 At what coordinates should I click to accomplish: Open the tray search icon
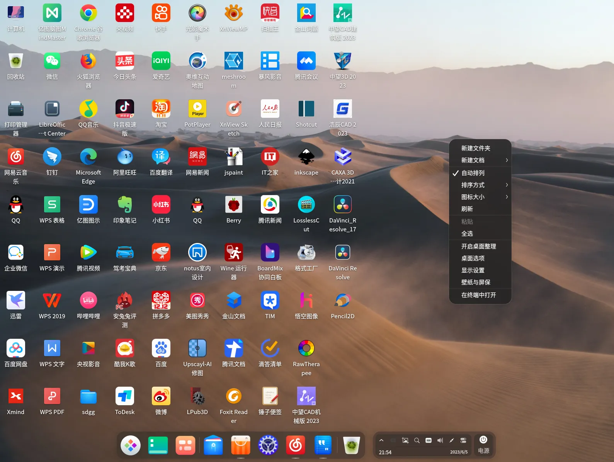click(x=417, y=440)
